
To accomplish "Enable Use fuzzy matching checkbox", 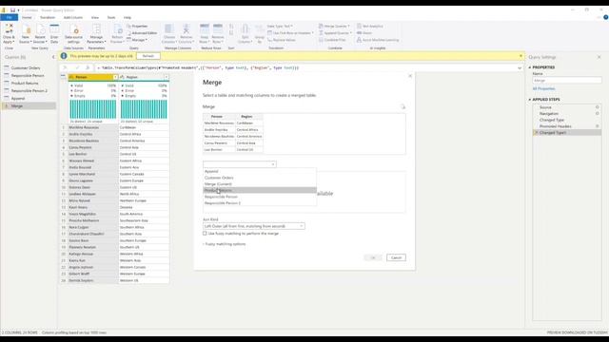I will click(205, 234).
